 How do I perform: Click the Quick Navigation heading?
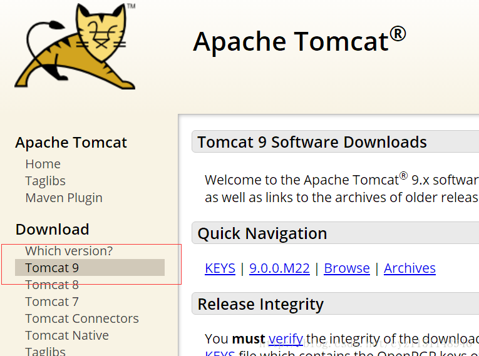262,233
